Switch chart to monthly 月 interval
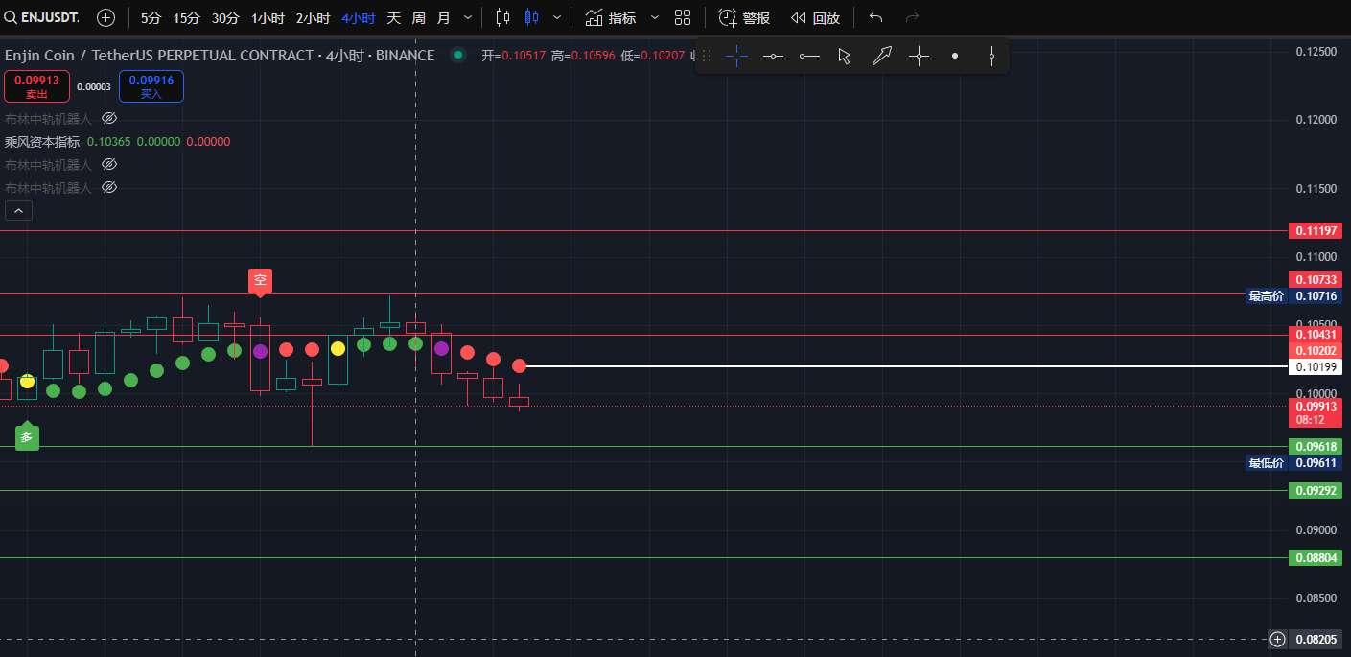This screenshot has width=1351, height=657. pyautogui.click(x=443, y=17)
